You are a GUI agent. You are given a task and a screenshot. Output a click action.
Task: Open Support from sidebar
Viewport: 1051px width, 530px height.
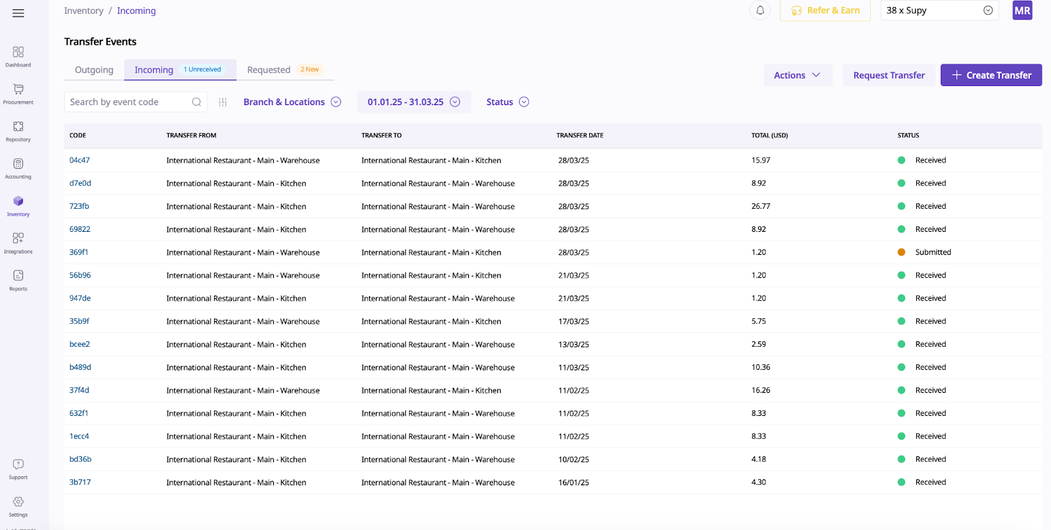[x=18, y=469]
